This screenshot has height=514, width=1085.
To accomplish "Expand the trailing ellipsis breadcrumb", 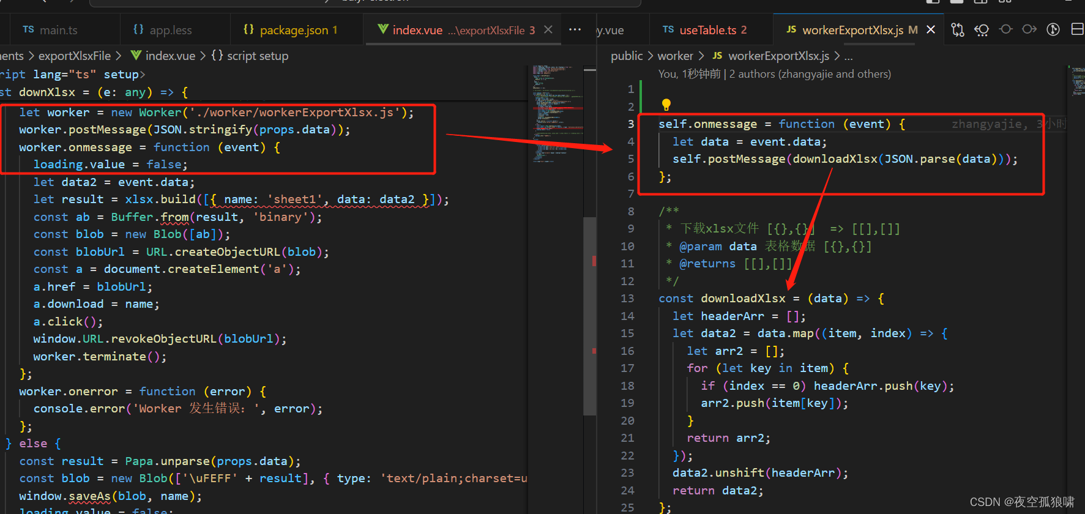I will [848, 56].
